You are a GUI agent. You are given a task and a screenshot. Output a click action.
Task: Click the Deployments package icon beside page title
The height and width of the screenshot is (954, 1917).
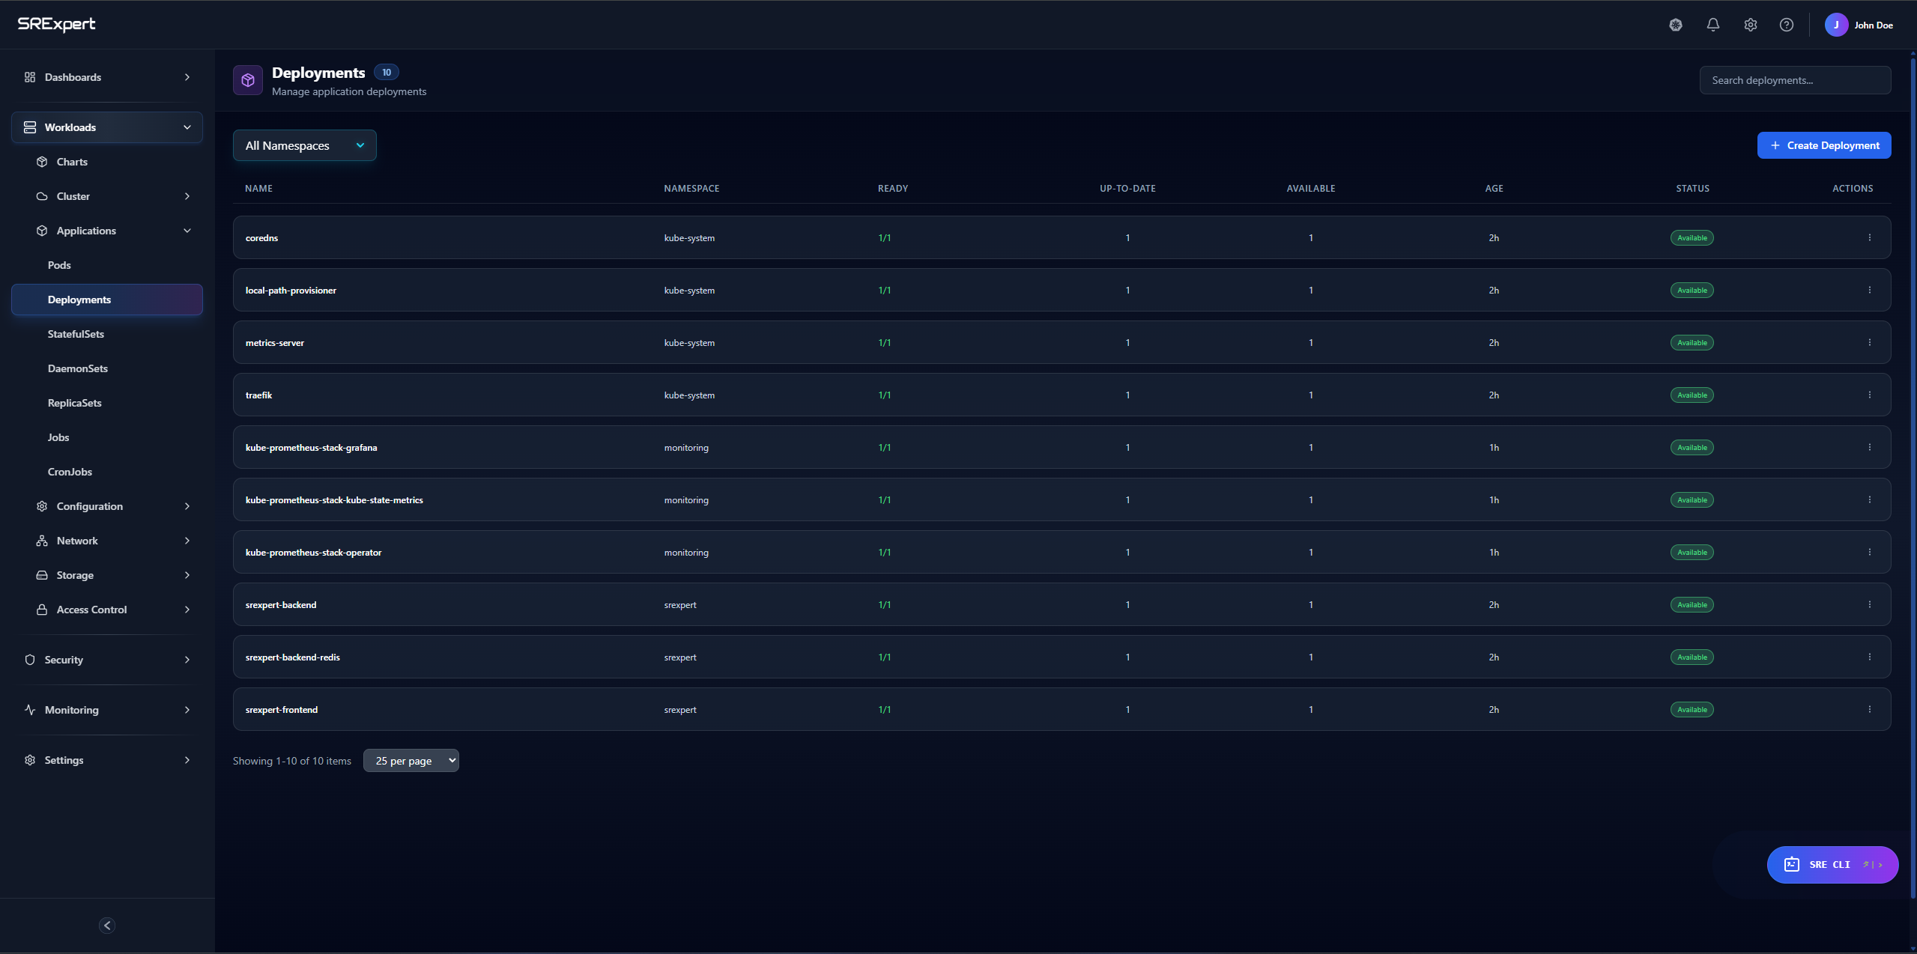(248, 80)
